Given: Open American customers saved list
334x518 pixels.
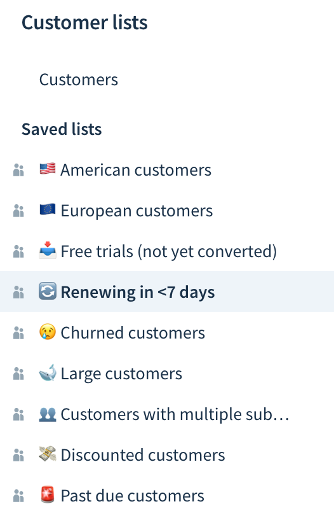Looking at the screenshot, I should coord(167,170).
